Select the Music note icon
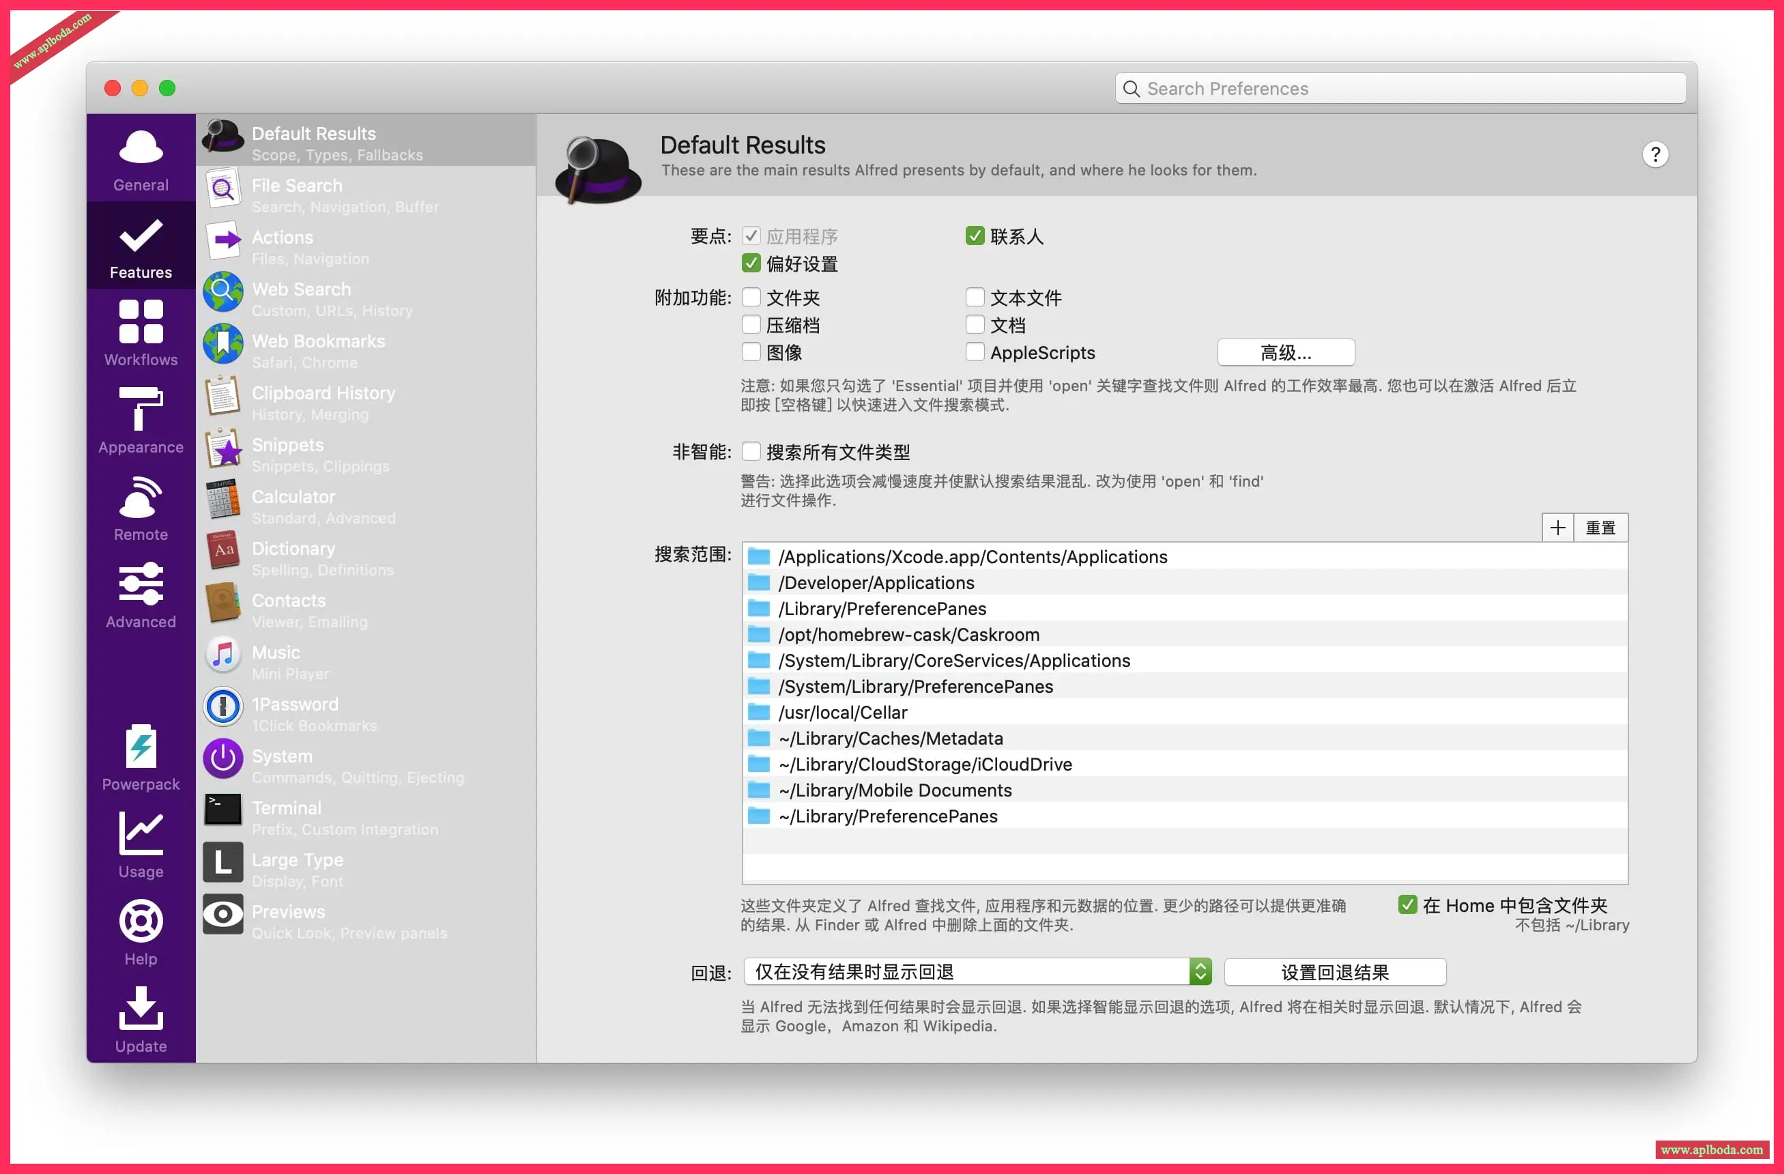The image size is (1784, 1174). click(223, 655)
